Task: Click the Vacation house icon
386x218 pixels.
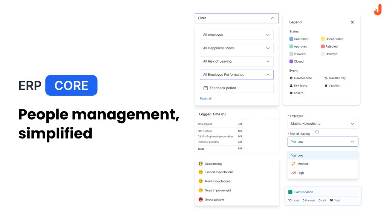Action: point(326,86)
